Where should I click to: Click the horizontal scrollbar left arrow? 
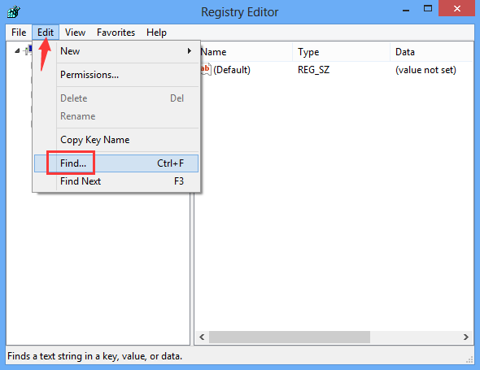(202, 337)
